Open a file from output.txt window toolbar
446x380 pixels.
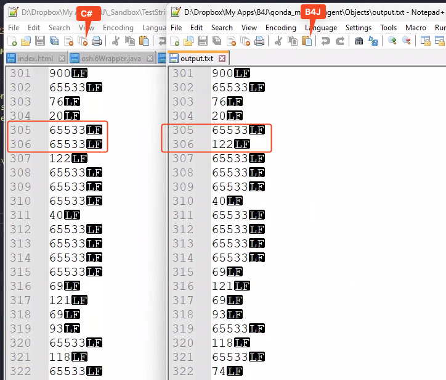click(x=189, y=41)
